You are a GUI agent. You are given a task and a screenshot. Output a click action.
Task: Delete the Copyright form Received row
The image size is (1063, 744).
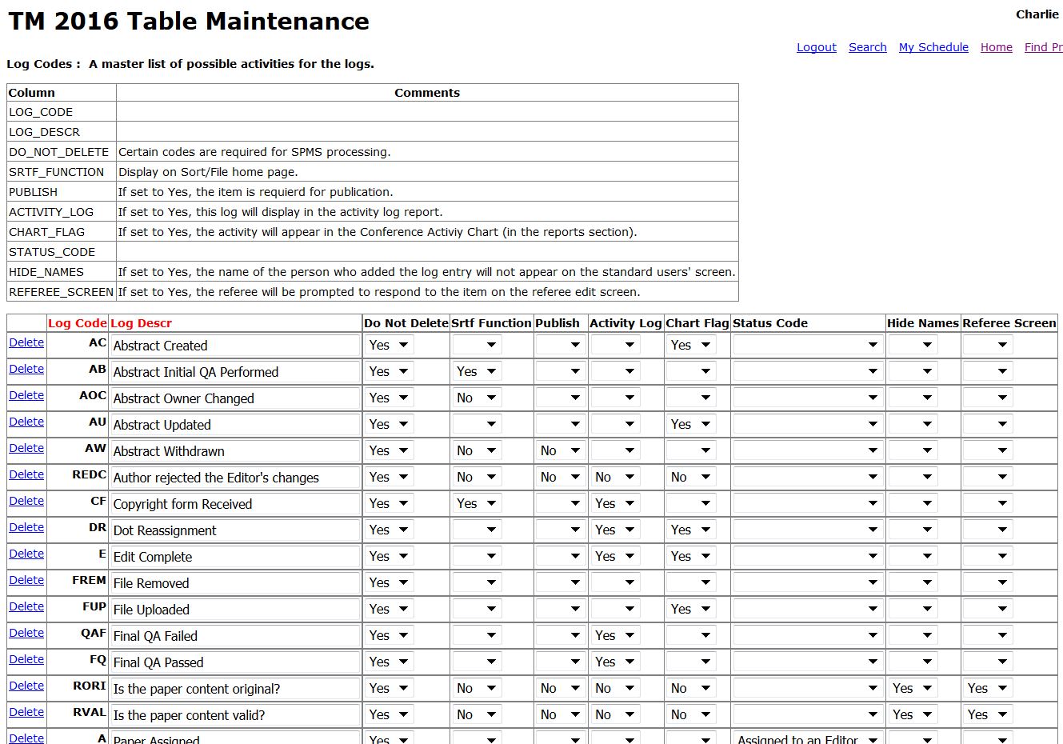pyautogui.click(x=26, y=501)
